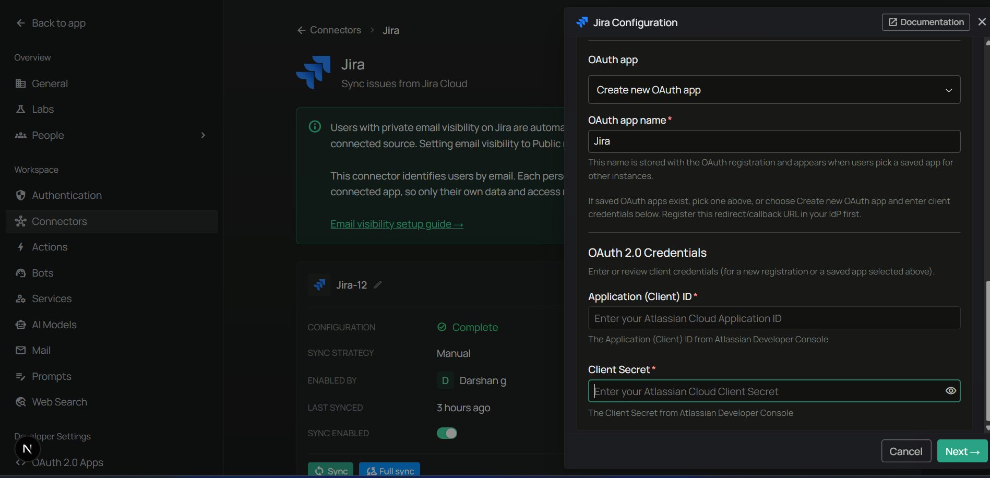The height and width of the screenshot is (478, 990).
Task: Click the large Jira logo on connector page
Action: tap(313, 73)
